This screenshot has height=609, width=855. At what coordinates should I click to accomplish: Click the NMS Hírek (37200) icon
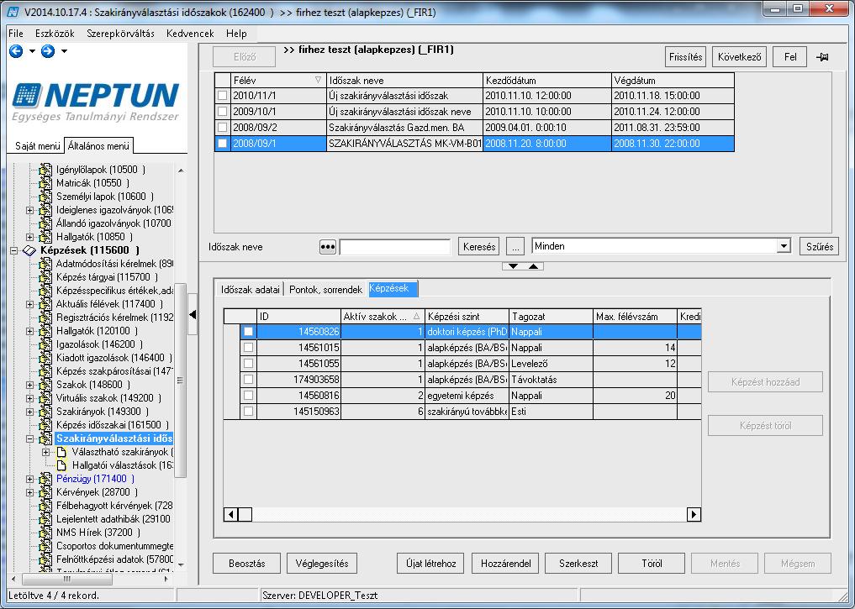click(45, 533)
